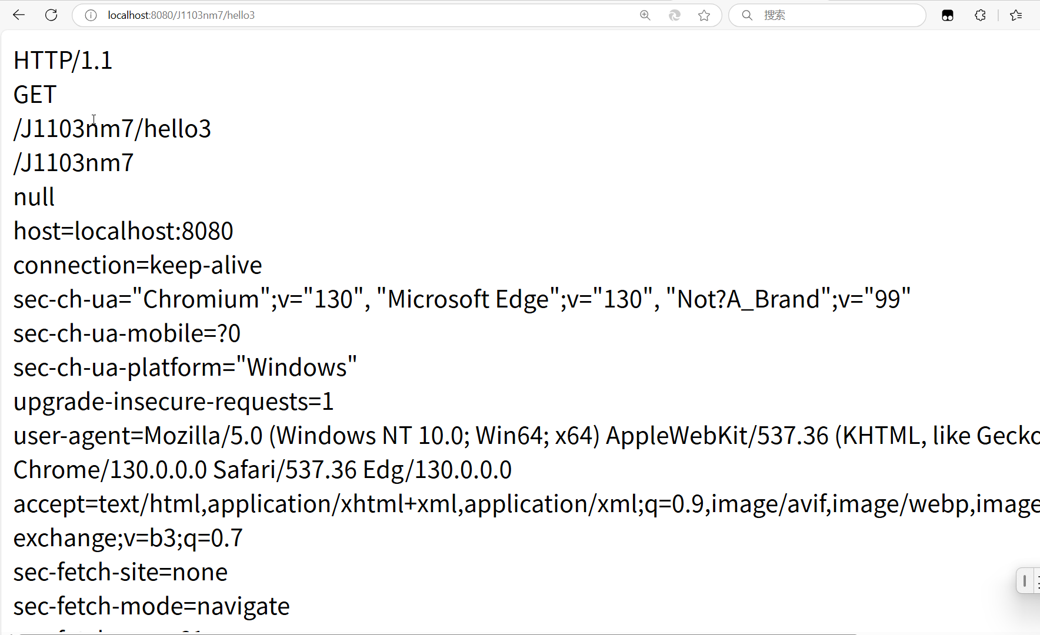
Task: Click upgrade-insecure-requests=1 text
Action: (174, 402)
